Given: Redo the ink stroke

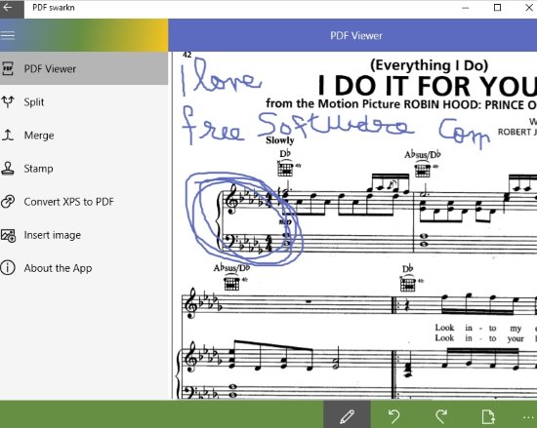Looking at the screenshot, I should pyautogui.click(x=441, y=416).
